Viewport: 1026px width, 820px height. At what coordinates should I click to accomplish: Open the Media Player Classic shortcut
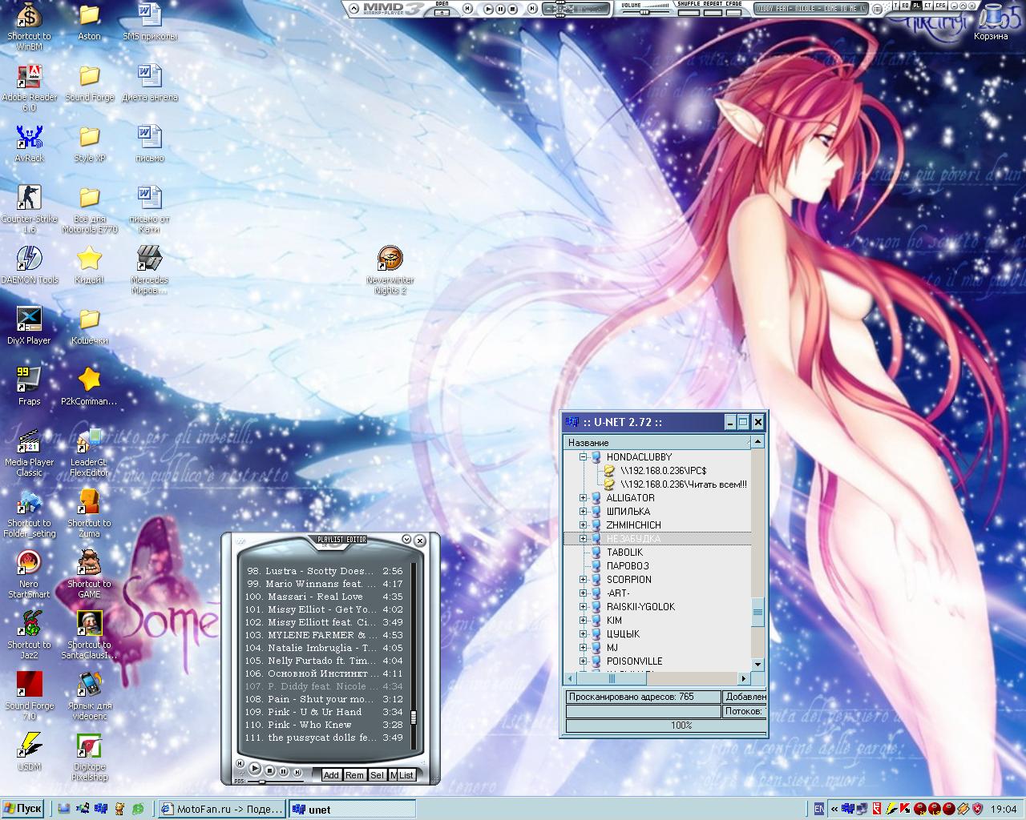pyautogui.click(x=29, y=452)
